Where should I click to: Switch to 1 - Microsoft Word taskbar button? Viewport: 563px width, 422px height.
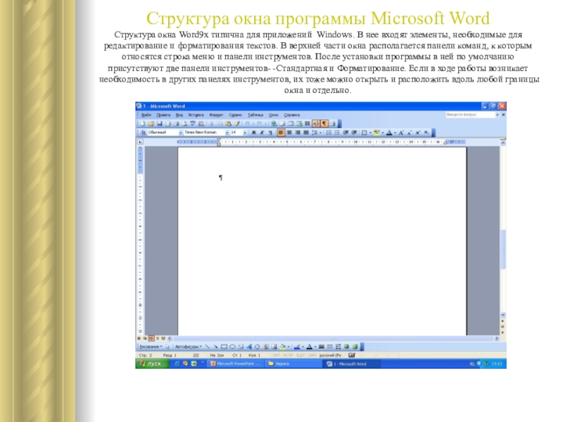tap(351, 364)
